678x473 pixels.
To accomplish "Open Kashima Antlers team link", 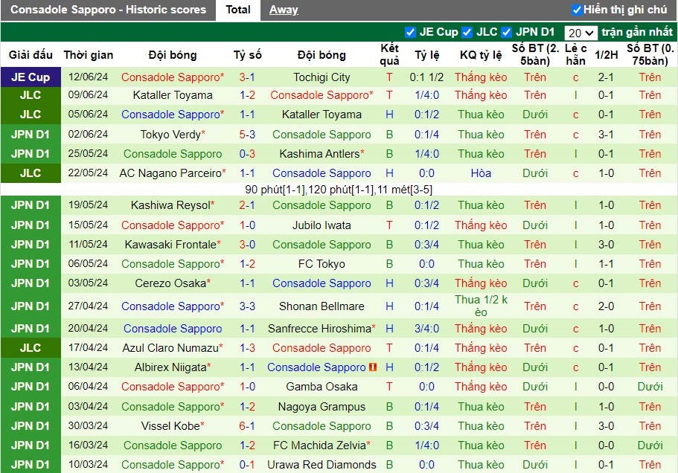I will pos(319,154).
